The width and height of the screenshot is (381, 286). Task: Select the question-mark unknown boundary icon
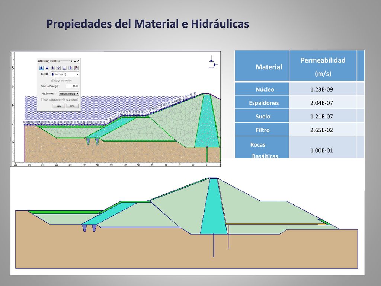(x=70, y=68)
